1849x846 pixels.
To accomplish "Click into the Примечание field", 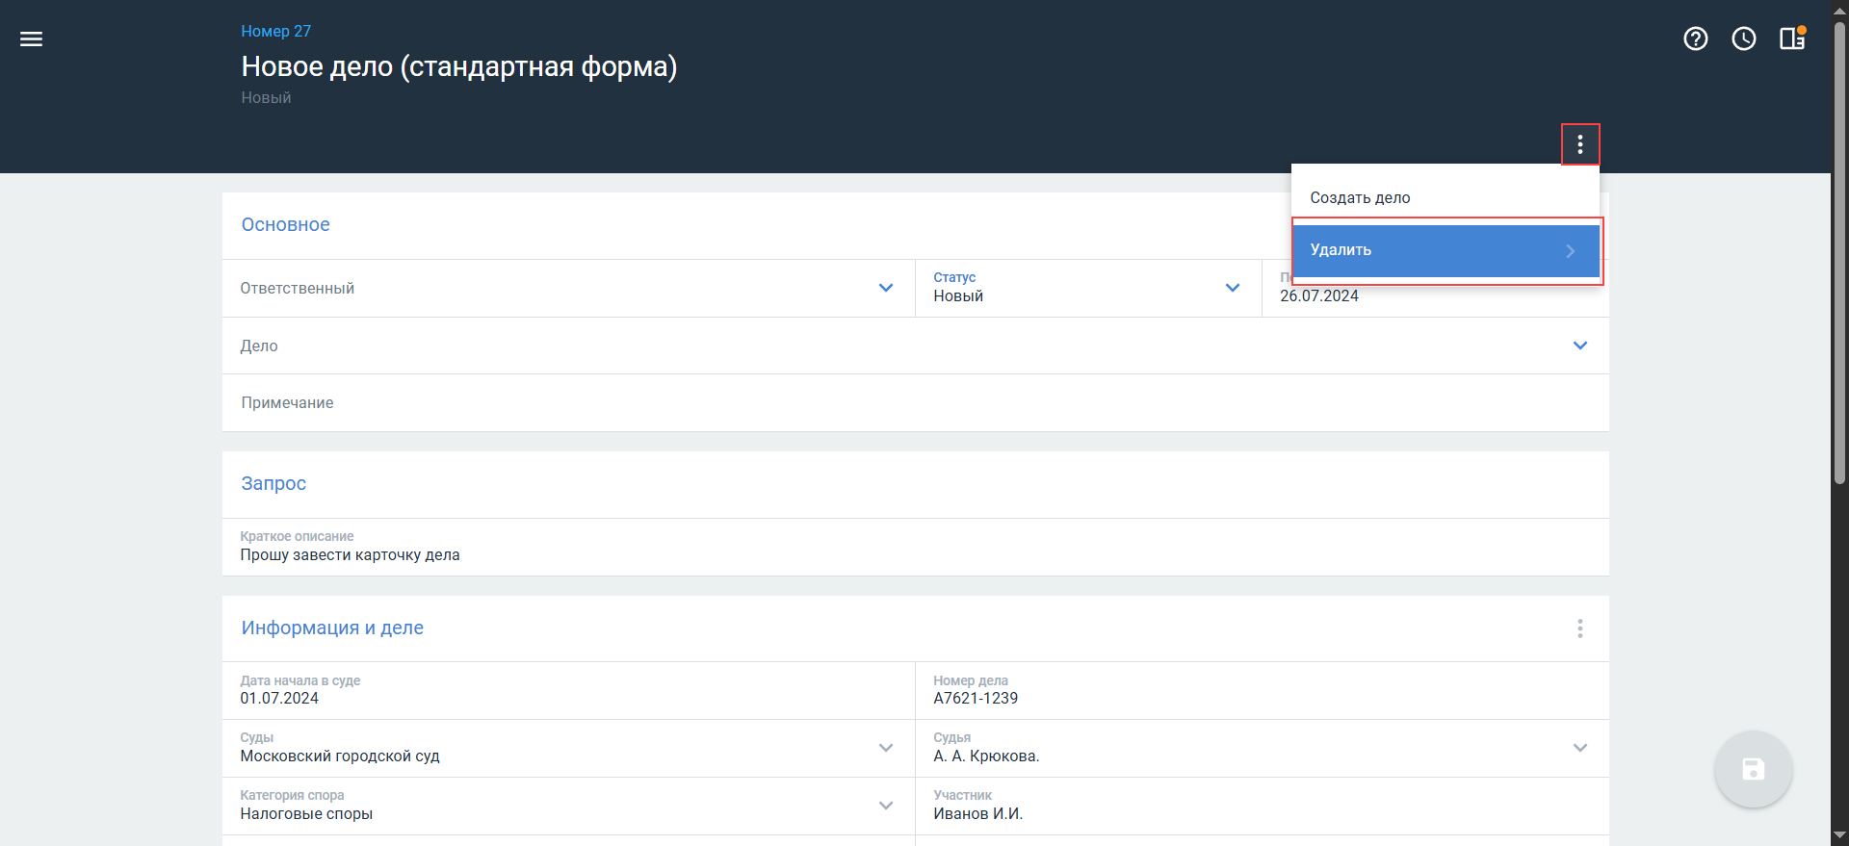I will [x=905, y=403].
